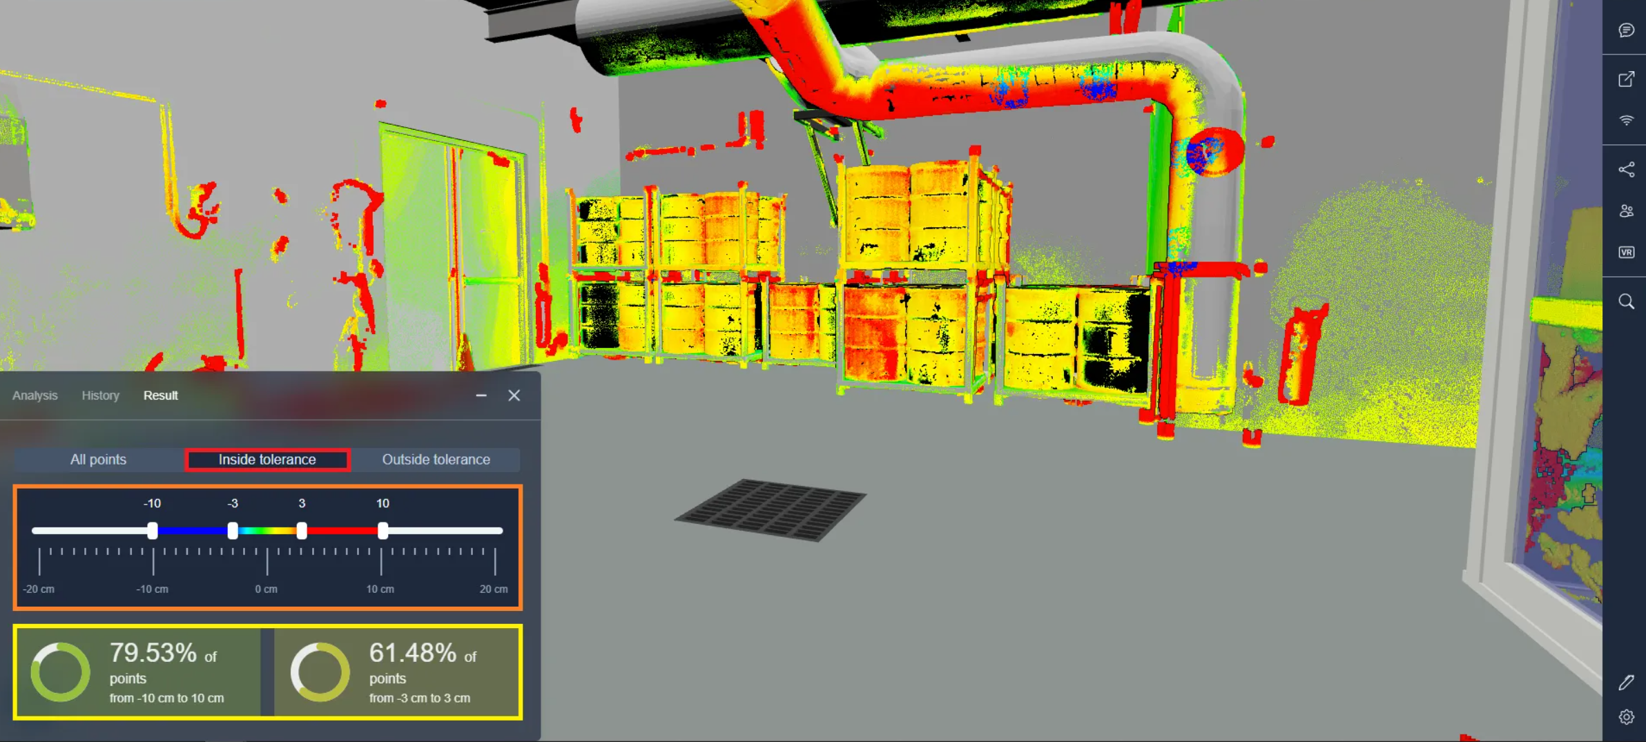
Task: Click the wireless broadcast signal icon
Action: (x=1626, y=121)
